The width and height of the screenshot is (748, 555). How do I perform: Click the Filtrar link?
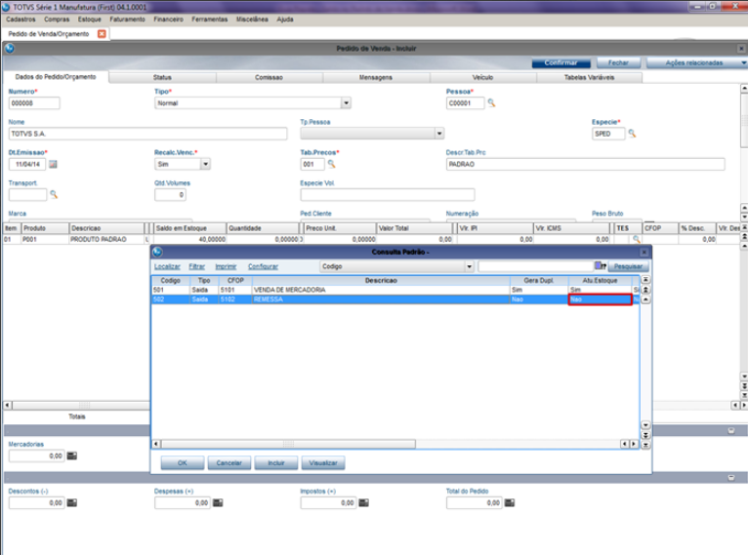point(196,266)
